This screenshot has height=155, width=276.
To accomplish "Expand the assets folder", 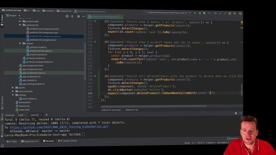I will 13,87.
